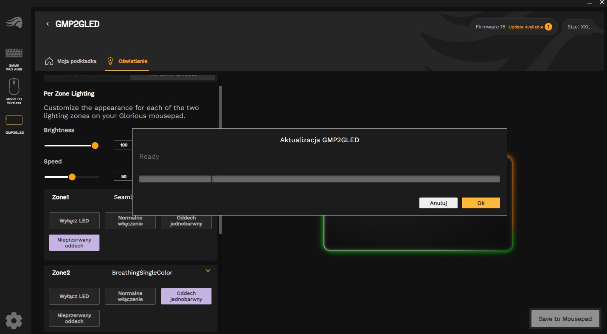Click the Glorious logo icon in sidebar
The height and width of the screenshot is (334, 607).
[14, 22]
